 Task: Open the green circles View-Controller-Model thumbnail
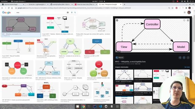[x=70, y=46]
